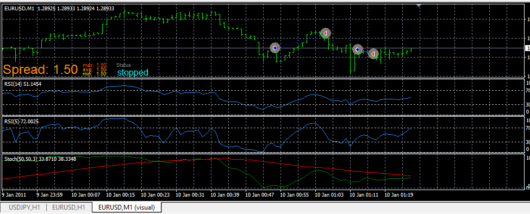Click the '10 Jan 00:39' time axis label
The height and width of the screenshot is (214, 530).
click(x=225, y=195)
